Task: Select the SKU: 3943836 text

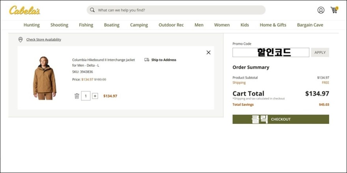Action: [82, 72]
